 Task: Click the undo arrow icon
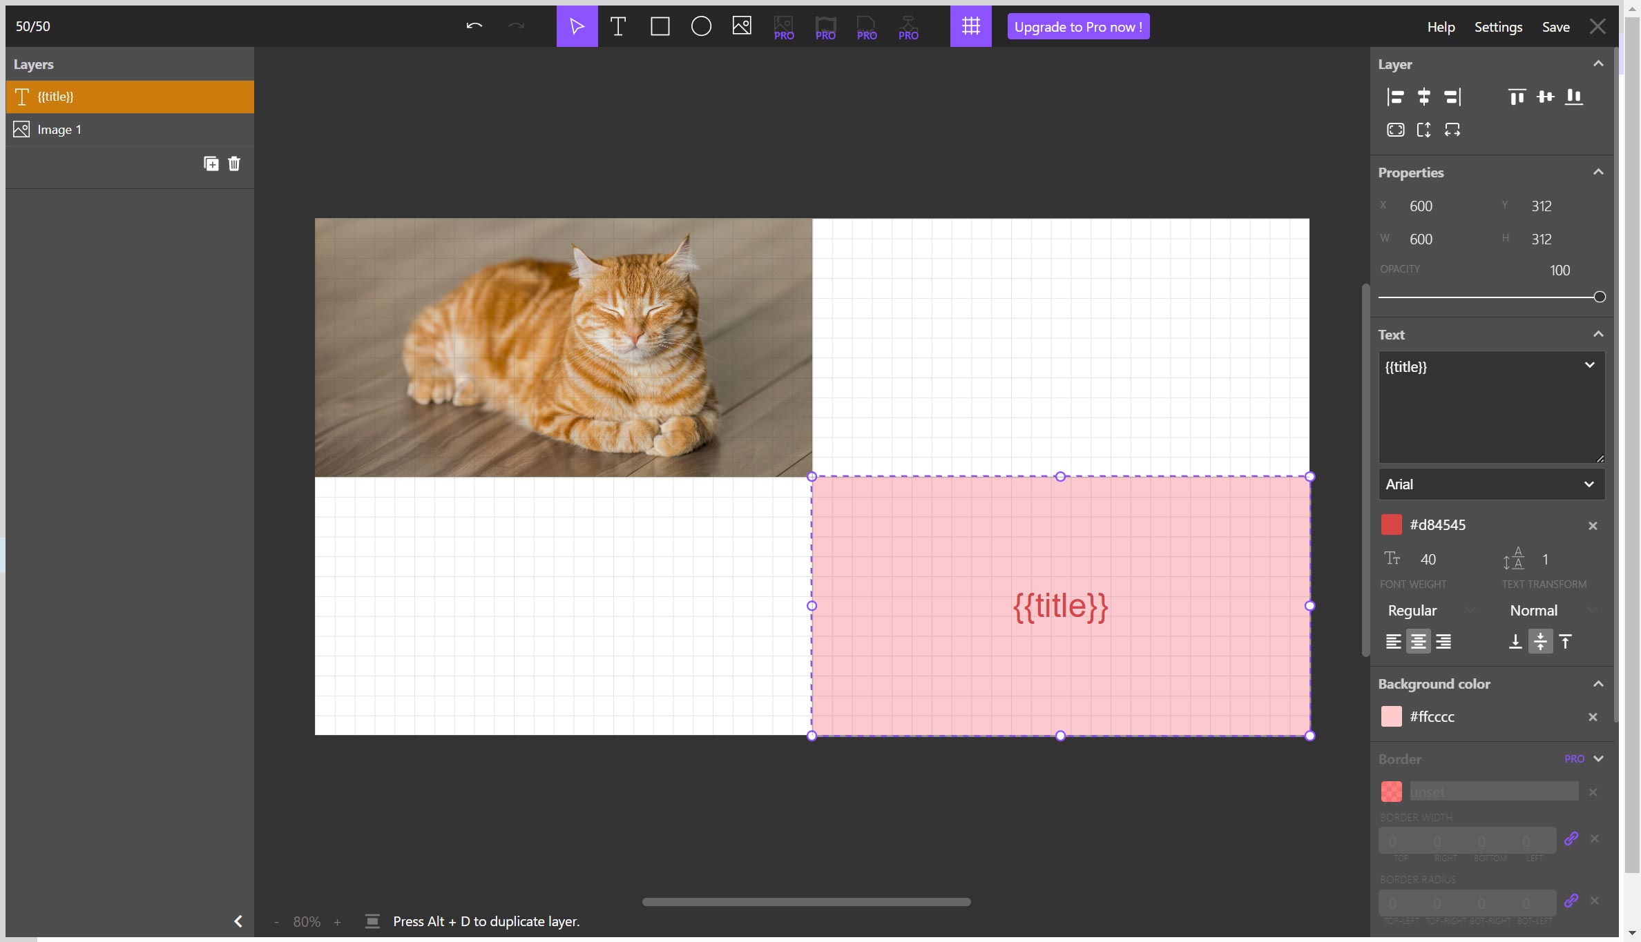[x=474, y=25]
